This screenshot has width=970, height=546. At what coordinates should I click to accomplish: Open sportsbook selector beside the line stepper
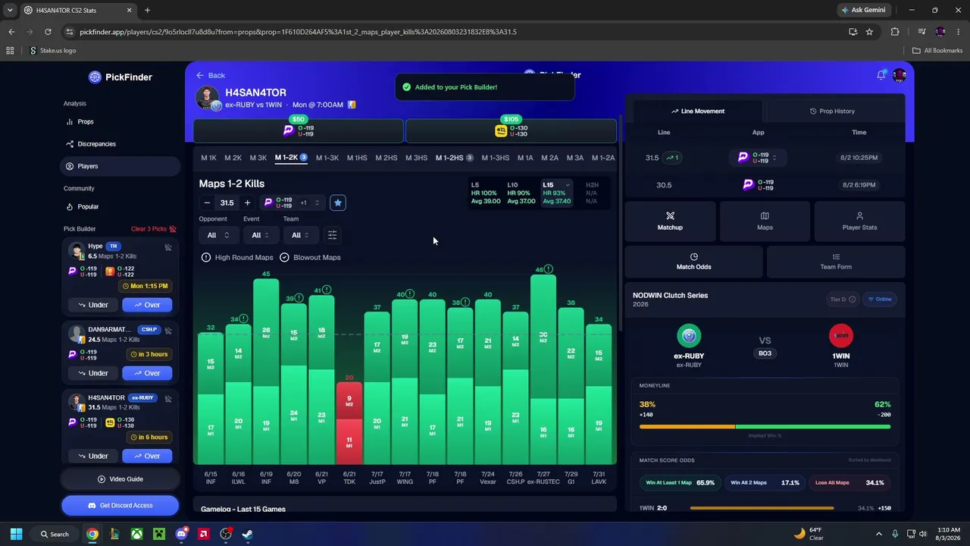tap(292, 202)
